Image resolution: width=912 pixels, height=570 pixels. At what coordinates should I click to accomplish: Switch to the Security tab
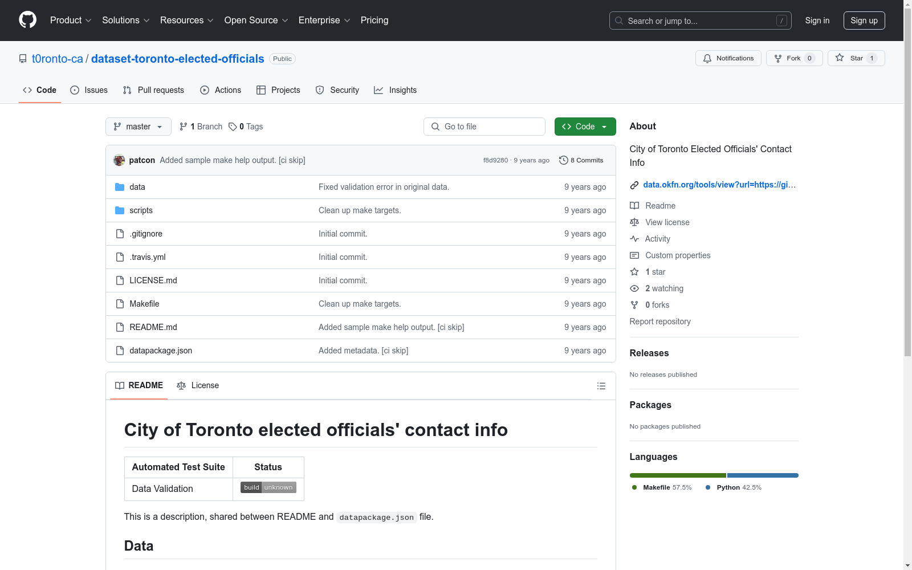pos(337,90)
